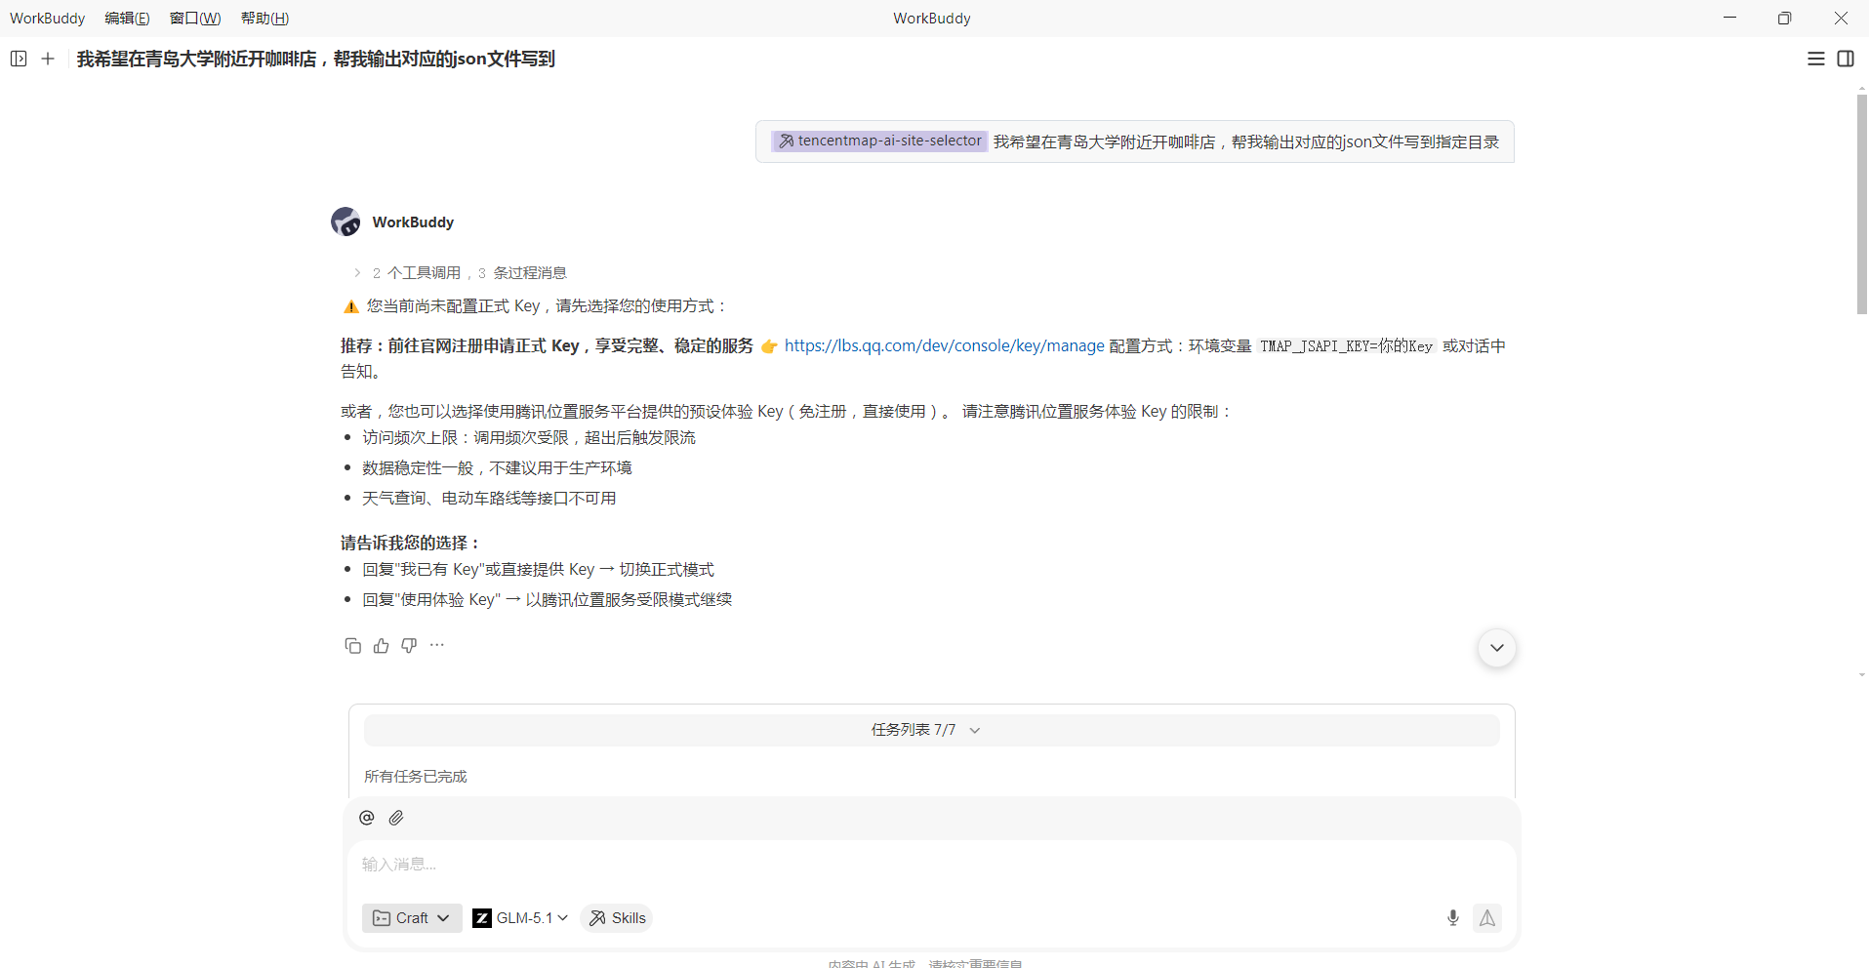
Task: Open the WorkBuddy application menu
Action: click(x=47, y=19)
